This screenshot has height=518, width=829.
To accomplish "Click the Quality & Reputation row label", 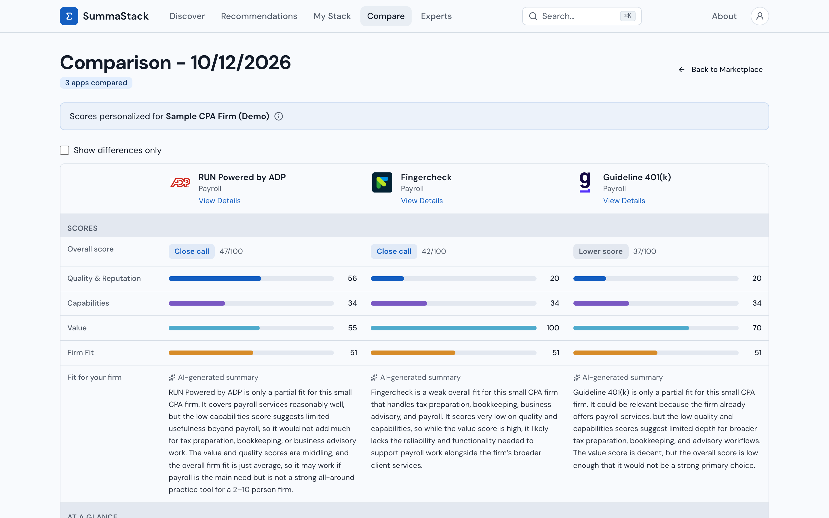I will [104, 279].
